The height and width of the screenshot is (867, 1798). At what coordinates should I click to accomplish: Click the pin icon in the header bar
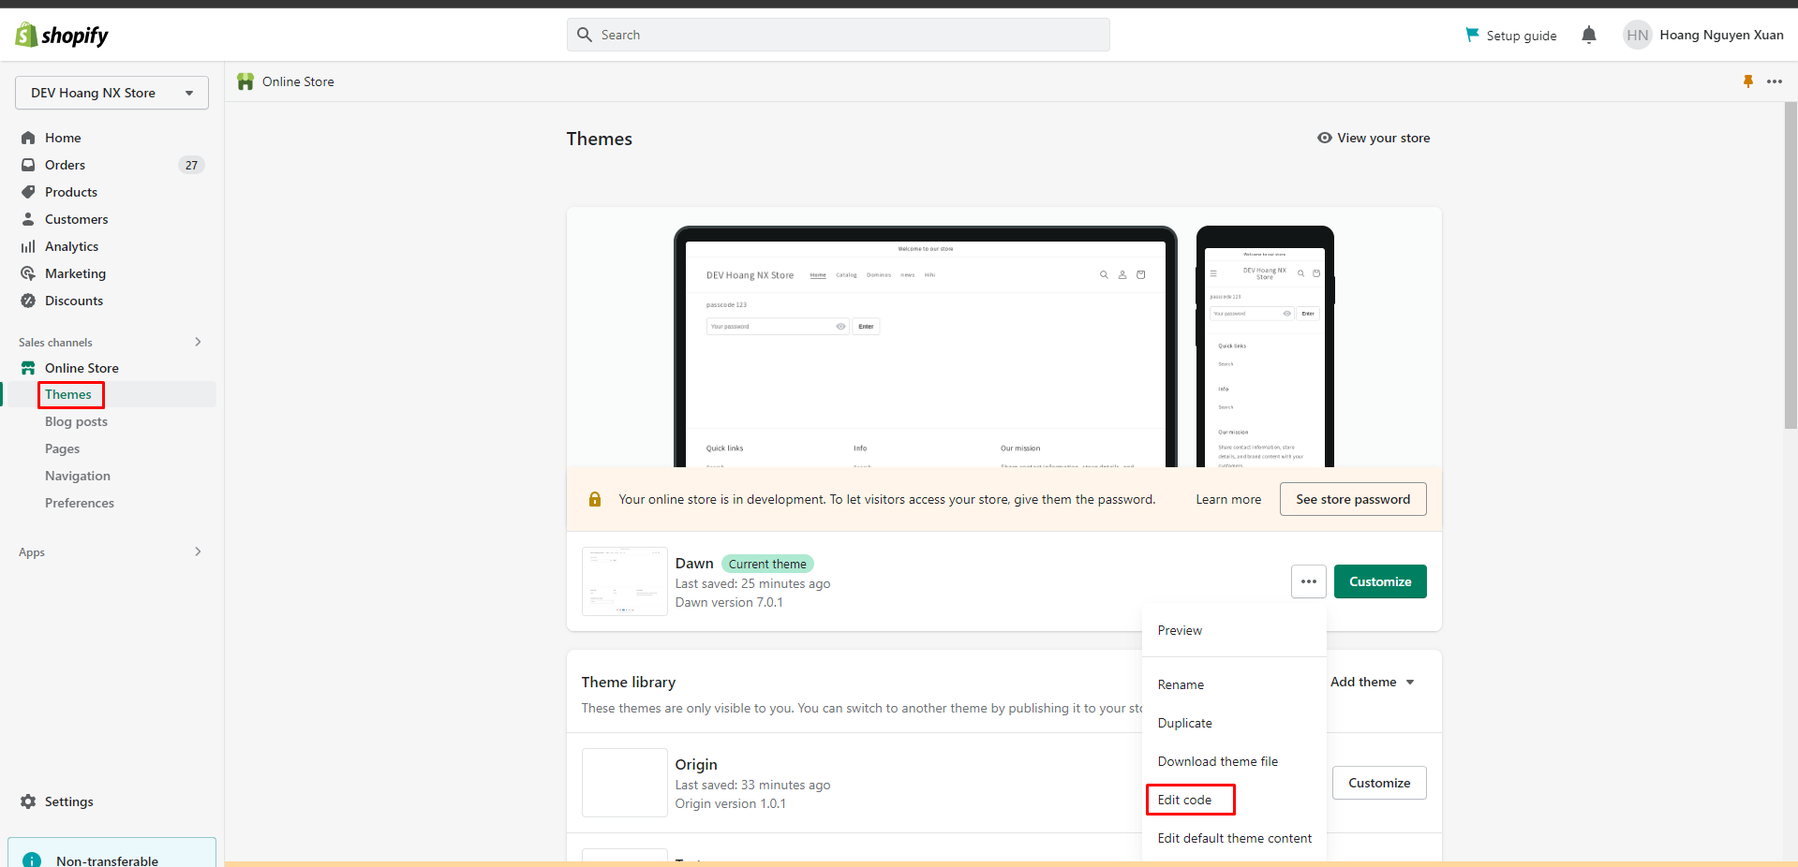point(1748,81)
